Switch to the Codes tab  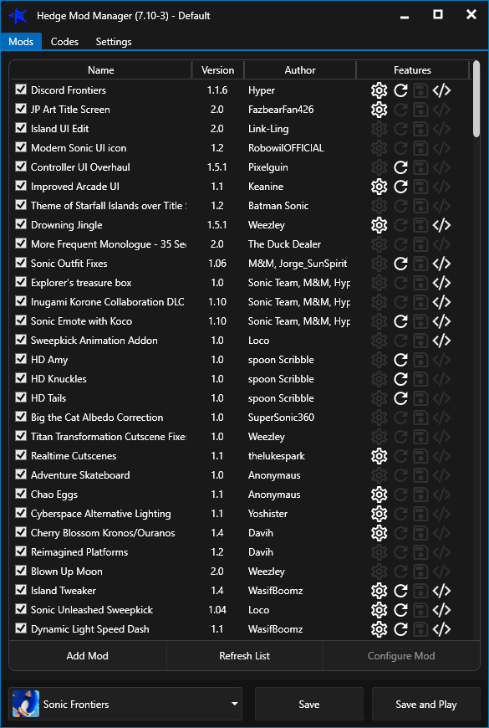click(64, 41)
